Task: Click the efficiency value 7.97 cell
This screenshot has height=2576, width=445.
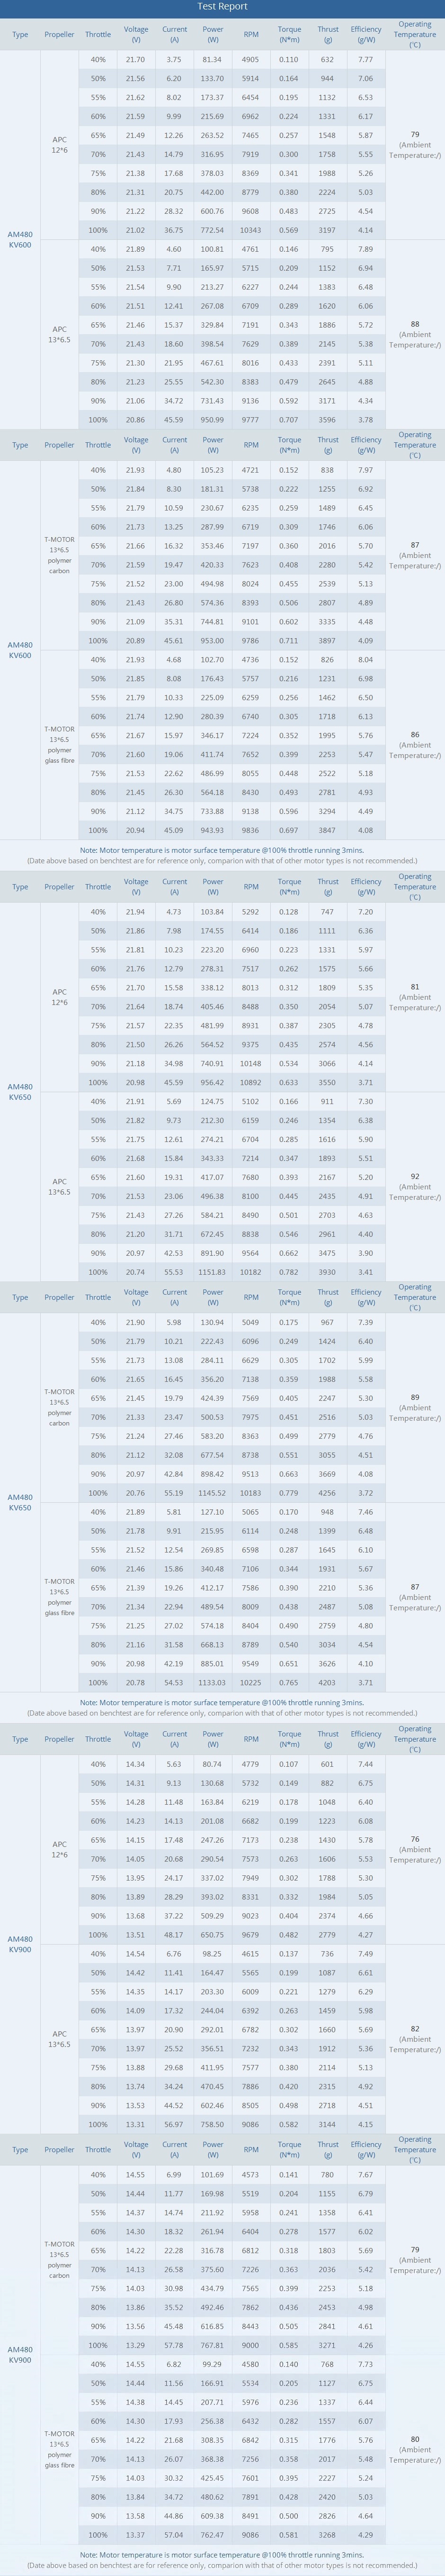Action: 365,470
